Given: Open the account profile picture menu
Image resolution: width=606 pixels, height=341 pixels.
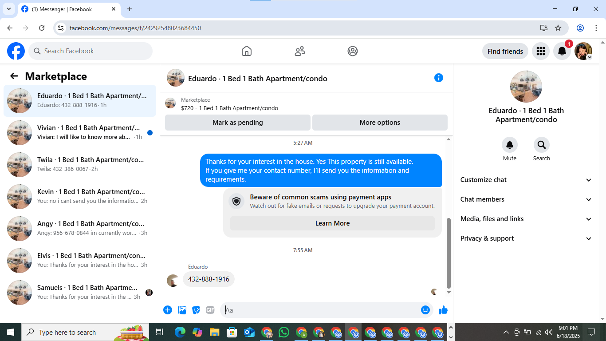Looking at the screenshot, I should (583, 51).
